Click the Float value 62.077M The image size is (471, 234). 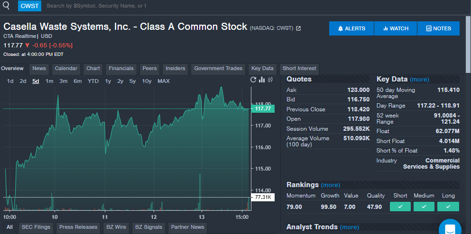(448, 131)
